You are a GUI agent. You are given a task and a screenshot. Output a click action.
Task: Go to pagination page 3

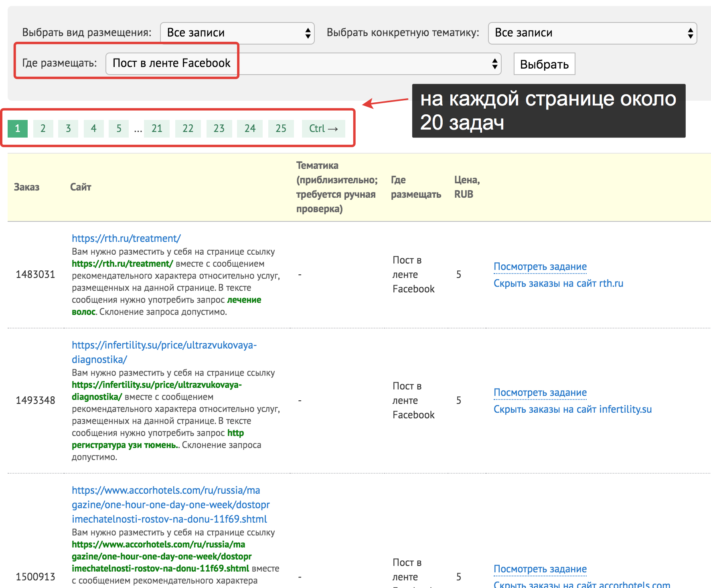68,128
